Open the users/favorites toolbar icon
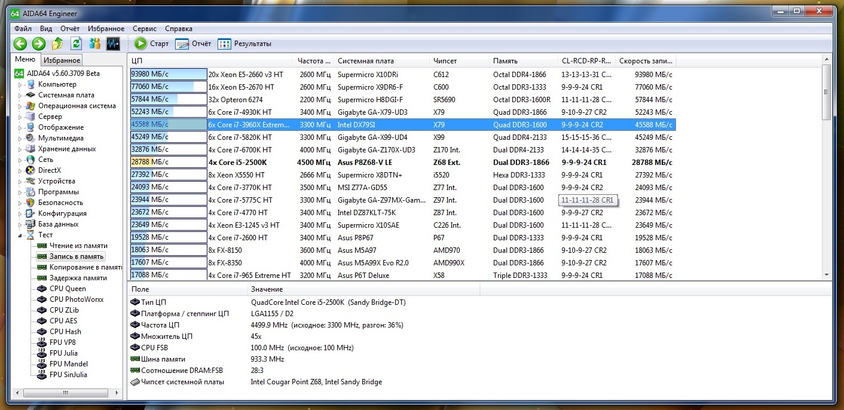This screenshot has width=844, height=410. 94,43
